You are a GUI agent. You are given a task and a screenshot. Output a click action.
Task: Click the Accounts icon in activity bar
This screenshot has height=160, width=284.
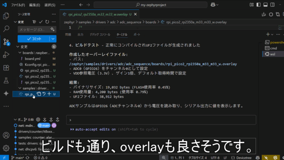(6, 135)
